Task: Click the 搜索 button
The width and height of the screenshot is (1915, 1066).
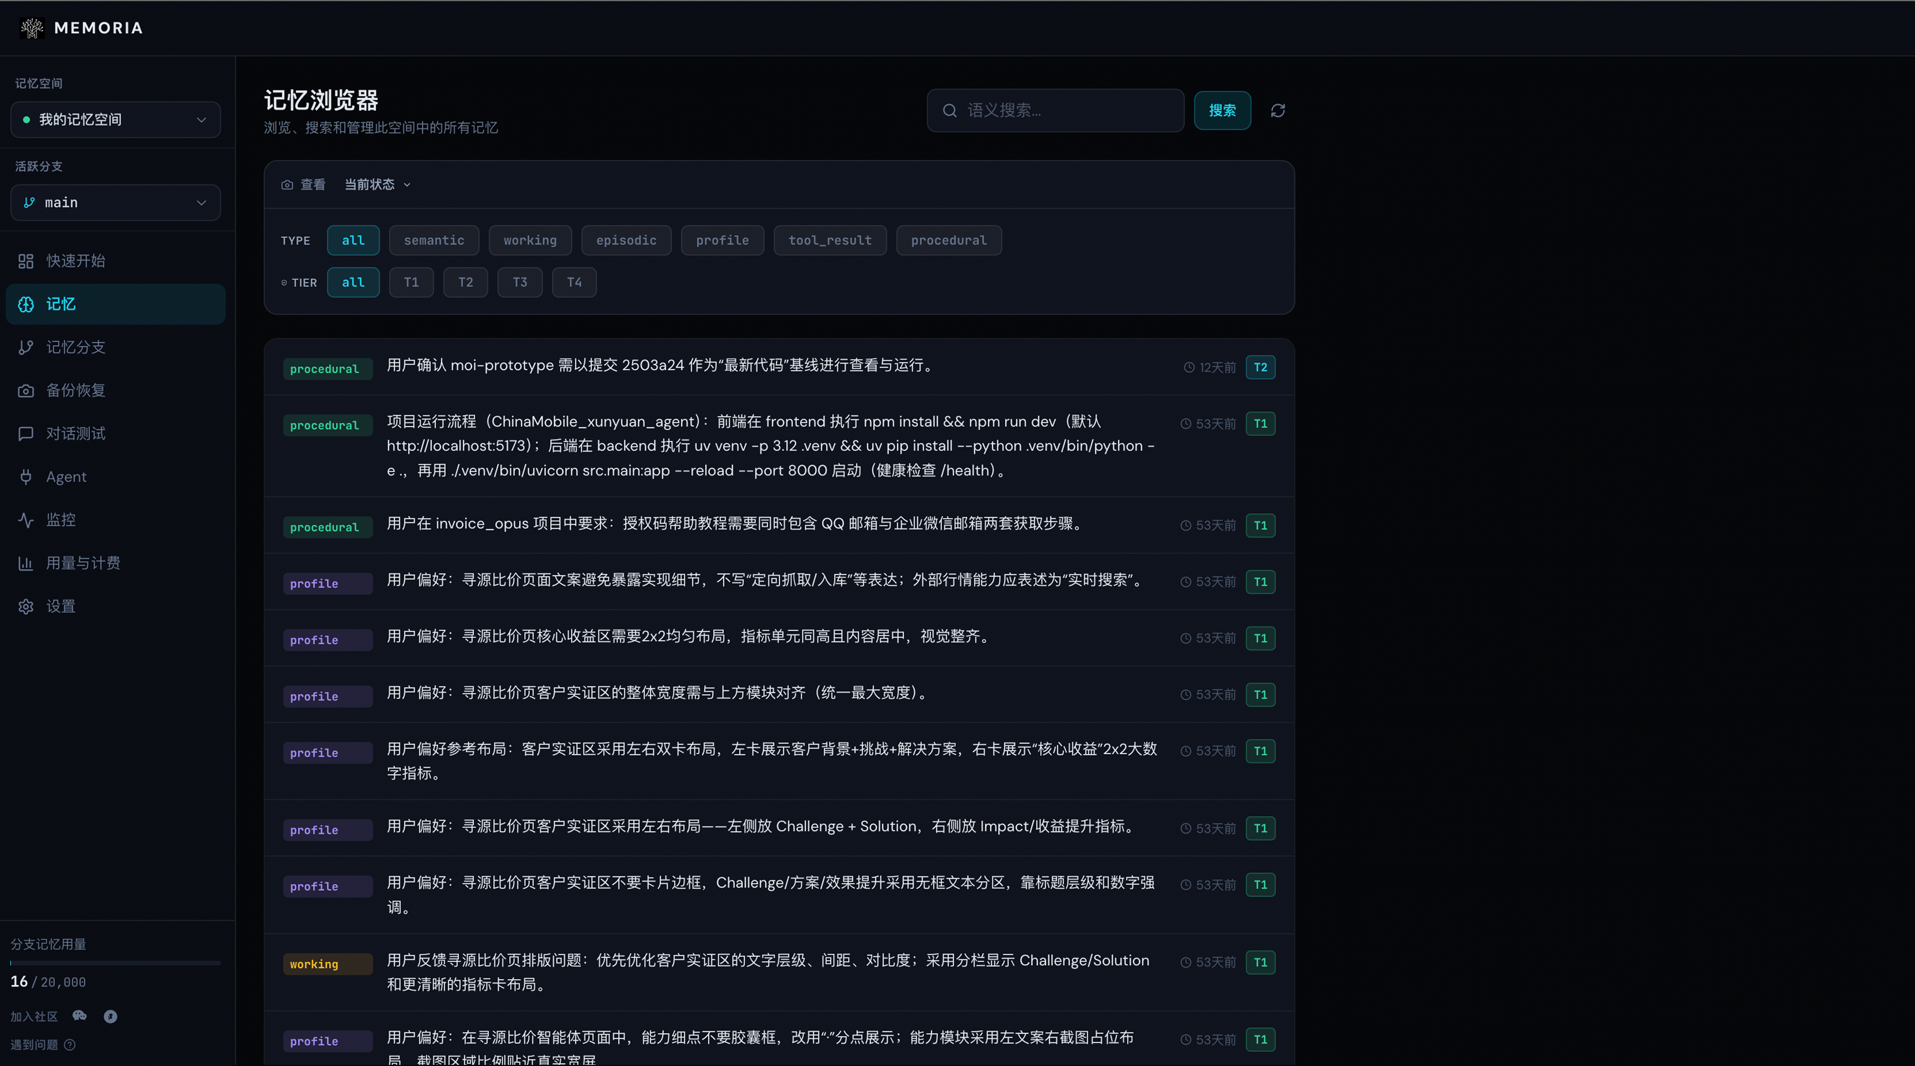Action: (x=1222, y=111)
